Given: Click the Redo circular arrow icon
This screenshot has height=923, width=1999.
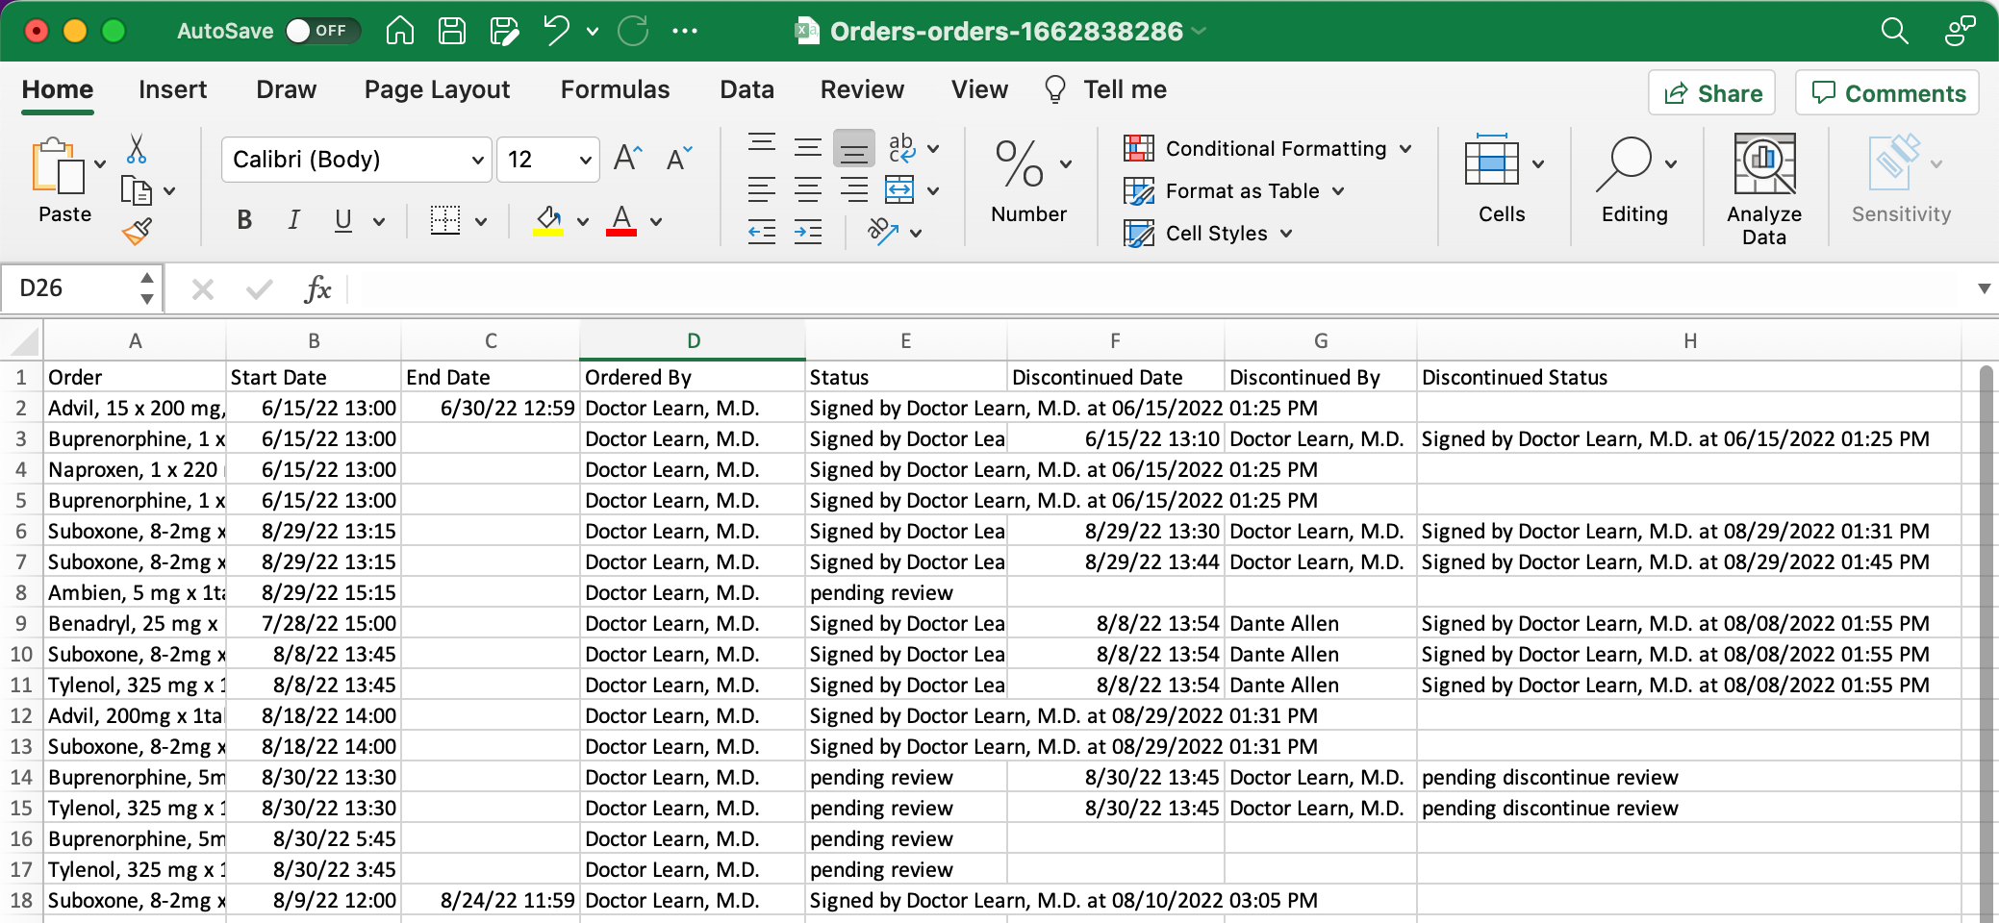Looking at the screenshot, I should pos(633,31).
